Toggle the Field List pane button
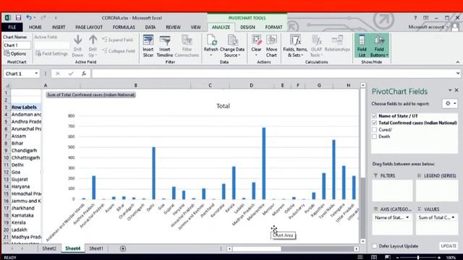The width and height of the screenshot is (463, 260). coord(362,46)
